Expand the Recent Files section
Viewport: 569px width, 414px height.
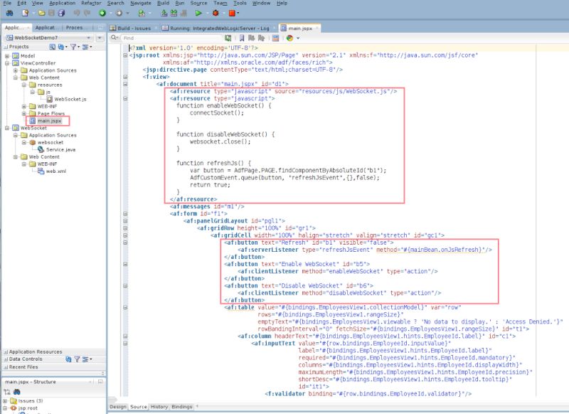tap(6, 367)
